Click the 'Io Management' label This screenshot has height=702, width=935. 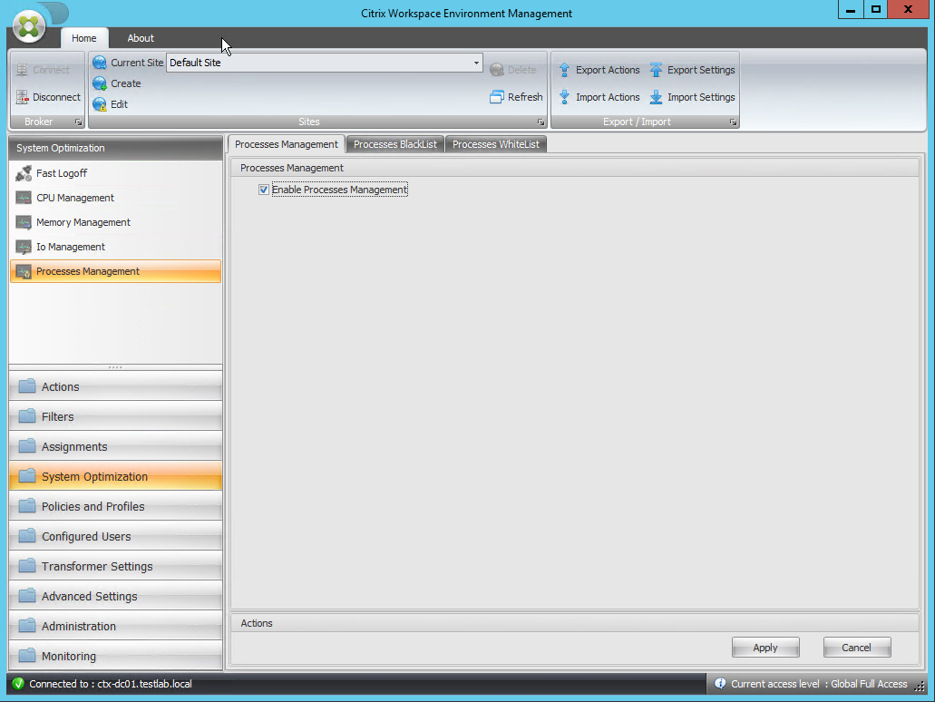point(71,247)
